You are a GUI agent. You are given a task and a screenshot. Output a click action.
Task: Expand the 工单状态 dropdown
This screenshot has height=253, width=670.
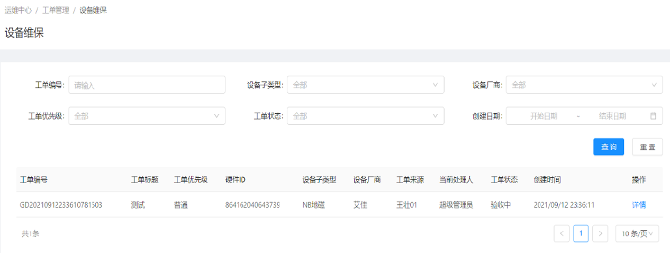(x=365, y=116)
